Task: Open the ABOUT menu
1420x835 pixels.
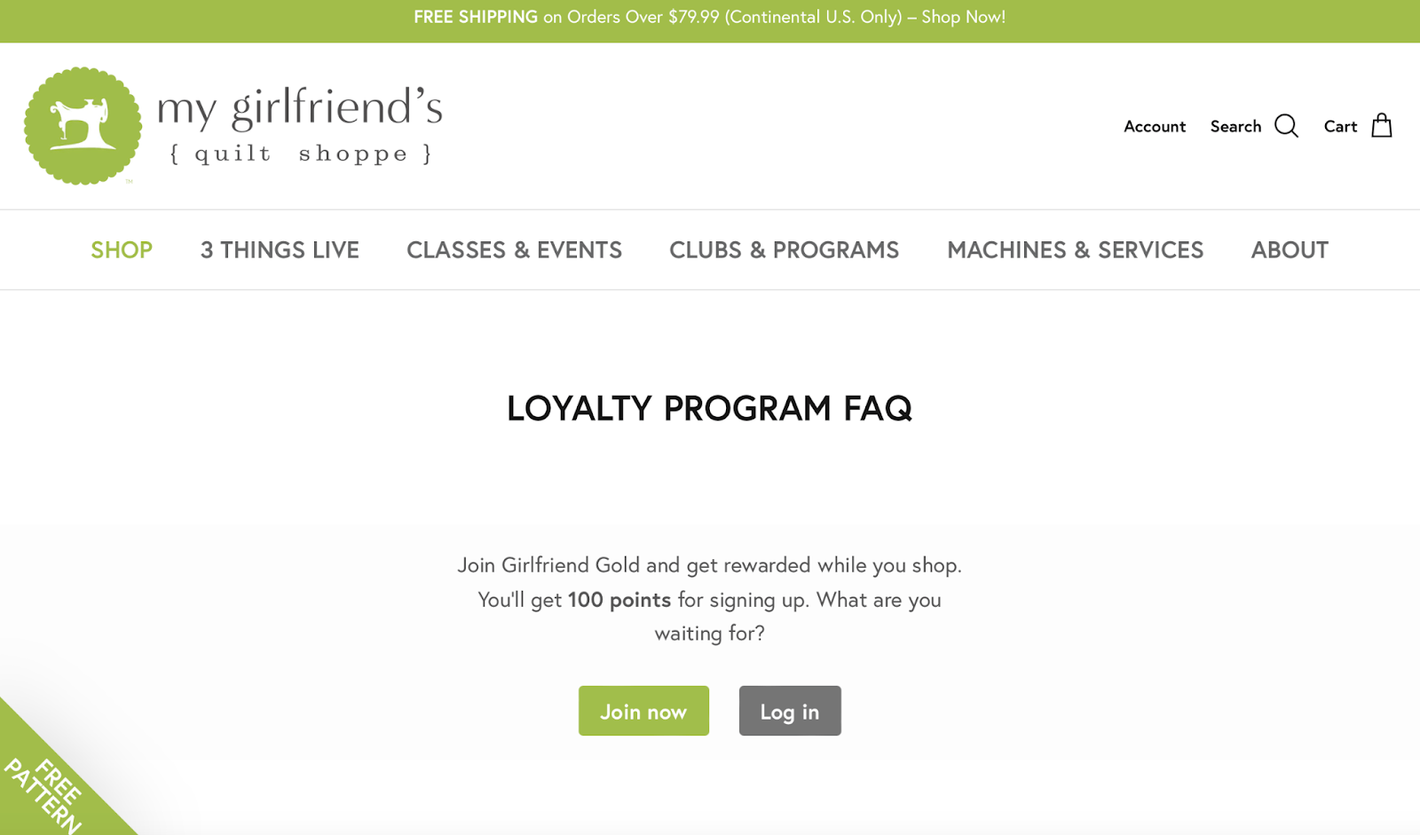Action: pos(1290,250)
